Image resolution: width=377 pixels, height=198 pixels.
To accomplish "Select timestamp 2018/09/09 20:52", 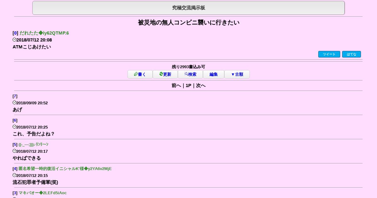I will (x=32, y=103).
